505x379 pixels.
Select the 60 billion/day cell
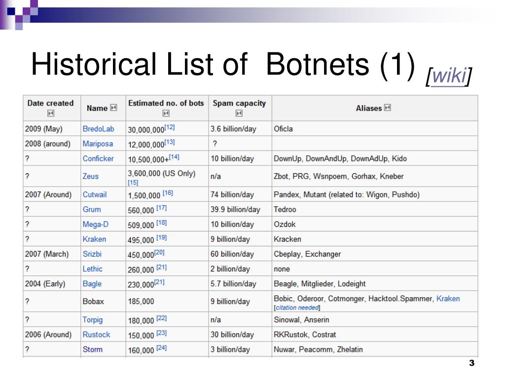point(240,254)
